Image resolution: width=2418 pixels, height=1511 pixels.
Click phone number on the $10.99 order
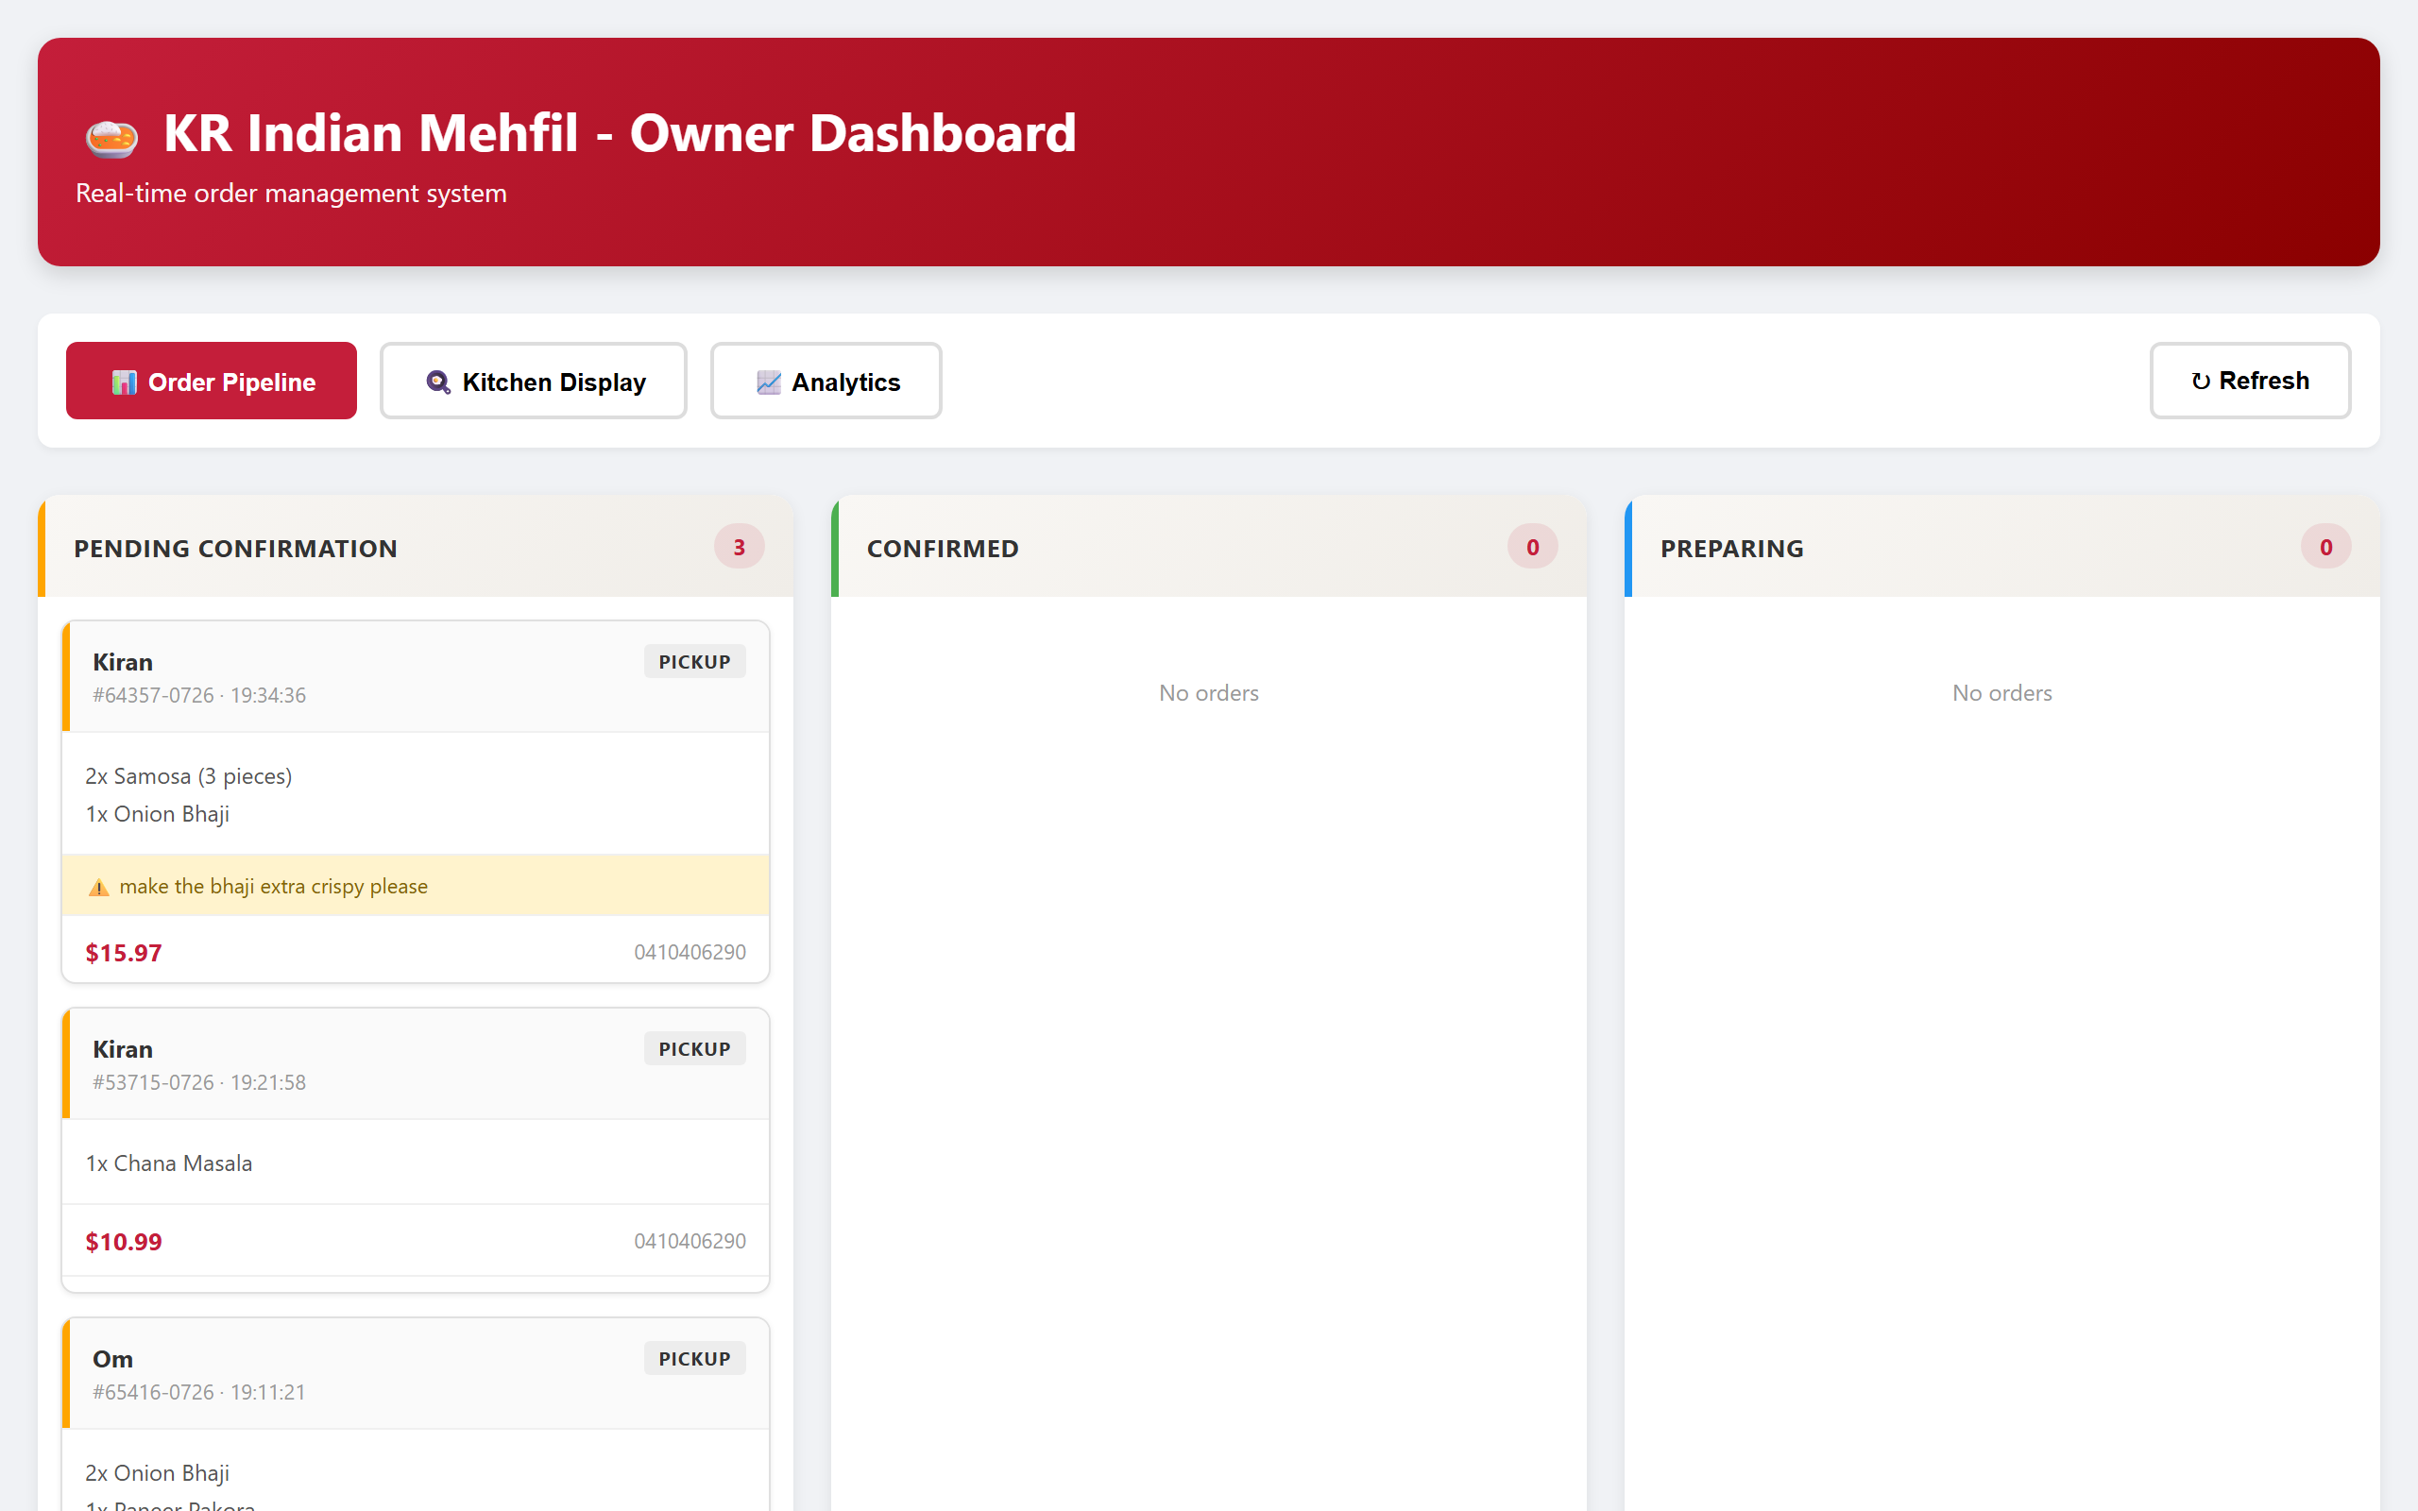[x=690, y=1241]
